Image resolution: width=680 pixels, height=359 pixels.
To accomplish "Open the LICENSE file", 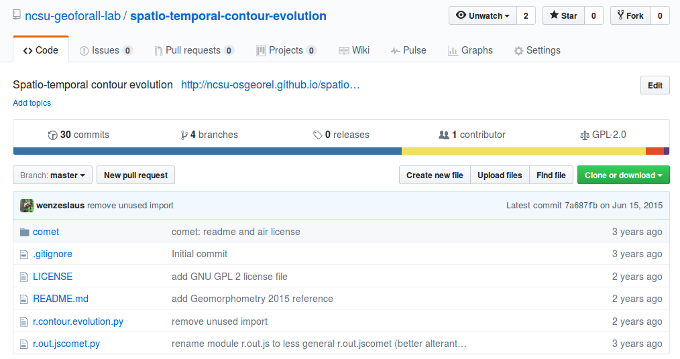I will click(x=52, y=277).
